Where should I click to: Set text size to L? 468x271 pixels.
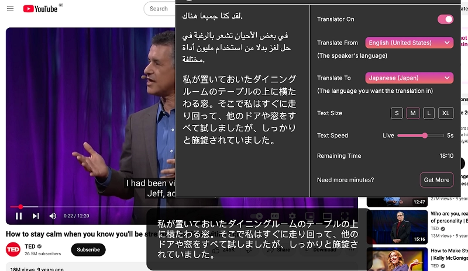pyautogui.click(x=429, y=113)
